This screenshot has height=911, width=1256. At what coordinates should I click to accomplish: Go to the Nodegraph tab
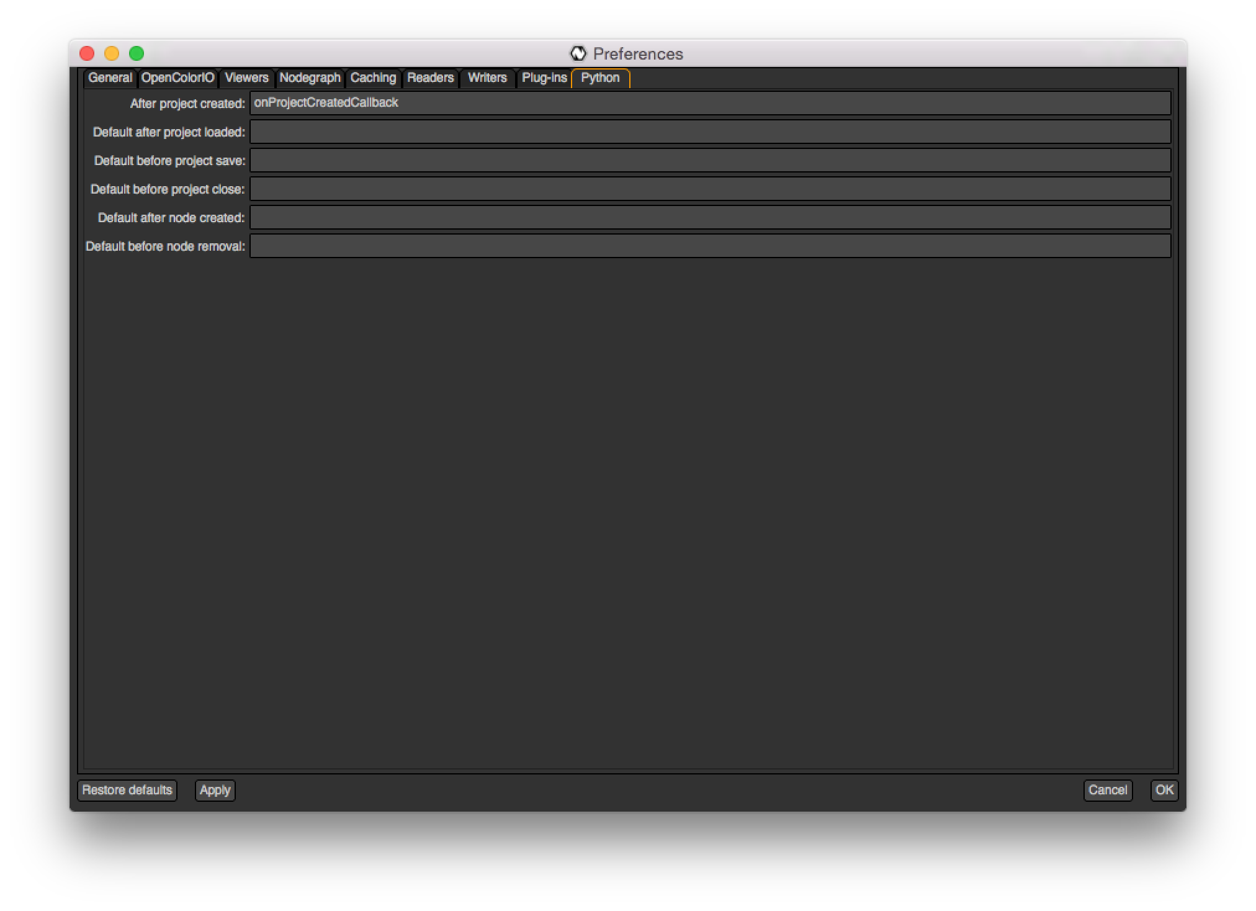pyautogui.click(x=310, y=78)
